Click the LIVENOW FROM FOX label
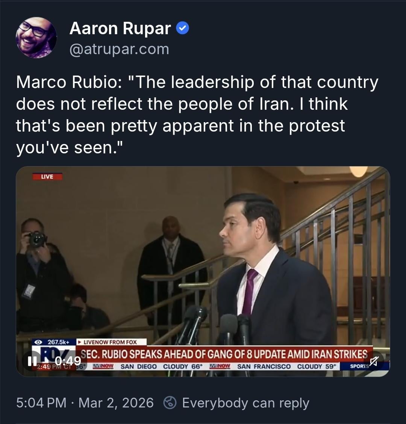The image size is (406, 424). pyautogui.click(x=111, y=342)
